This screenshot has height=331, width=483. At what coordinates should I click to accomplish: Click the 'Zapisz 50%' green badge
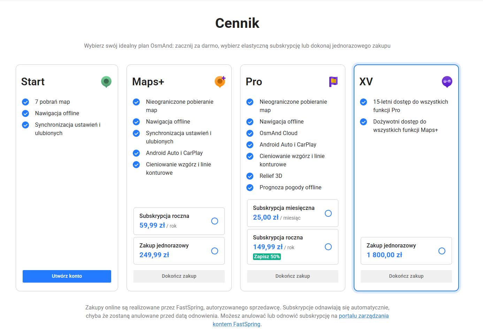coord(267,257)
